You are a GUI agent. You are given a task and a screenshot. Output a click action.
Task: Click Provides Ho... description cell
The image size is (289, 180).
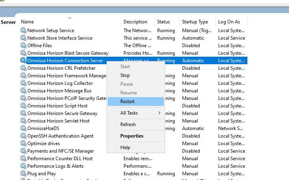pos(138,53)
